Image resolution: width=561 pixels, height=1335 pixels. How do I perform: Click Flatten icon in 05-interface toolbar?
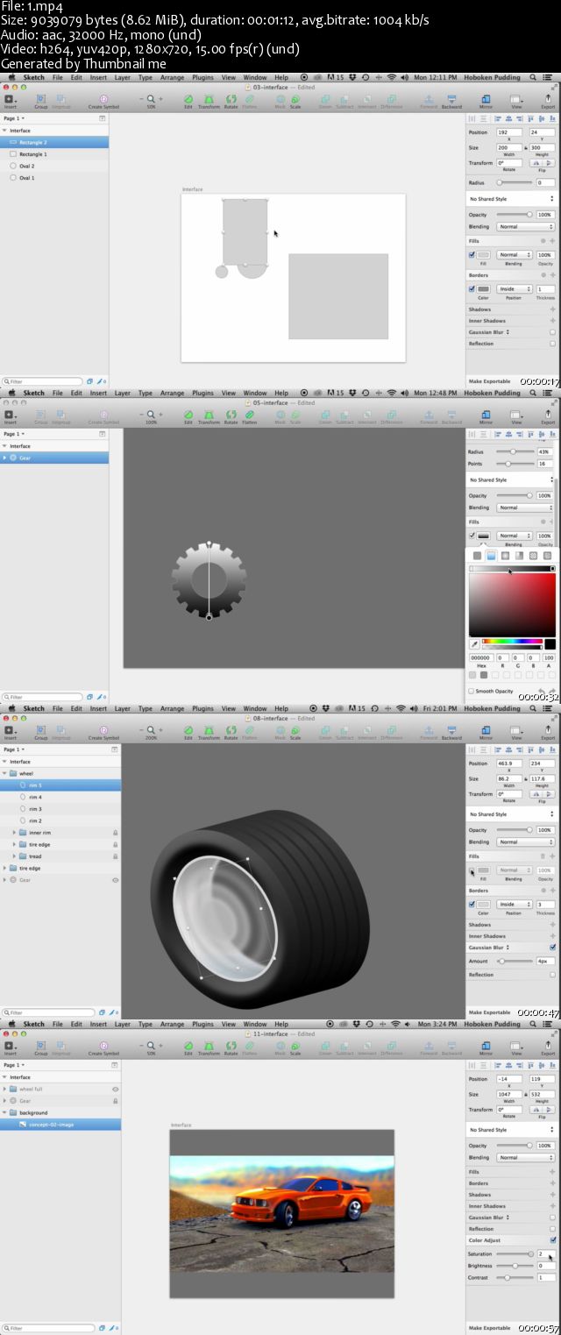250,415
